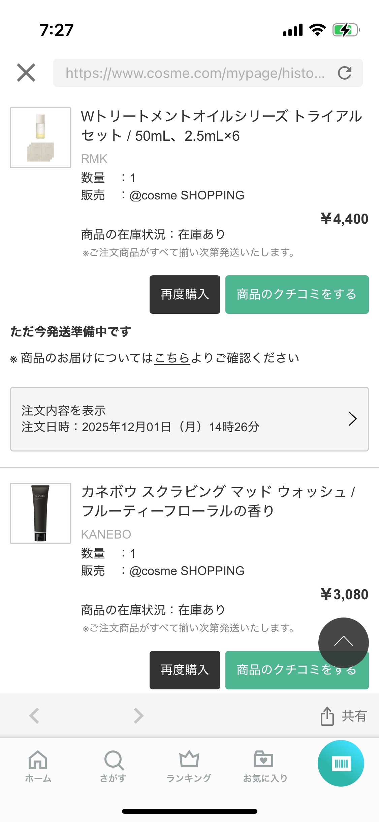Tap the URL address field
Image resolution: width=379 pixels, height=822 pixels.
click(195, 73)
